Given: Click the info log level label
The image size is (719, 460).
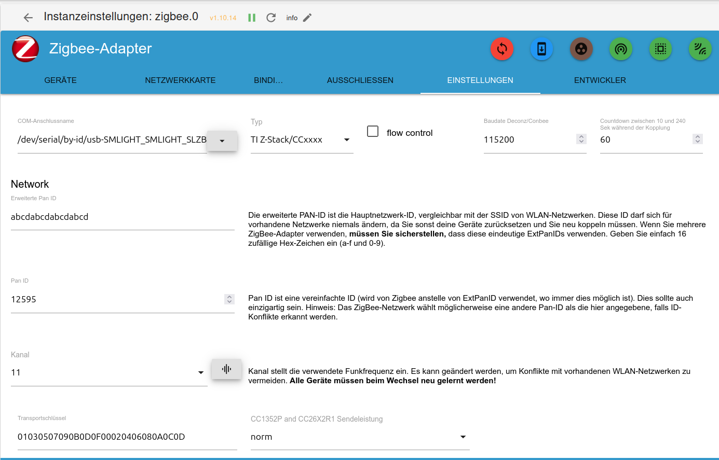Looking at the screenshot, I should pyautogui.click(x=292, y=18).
